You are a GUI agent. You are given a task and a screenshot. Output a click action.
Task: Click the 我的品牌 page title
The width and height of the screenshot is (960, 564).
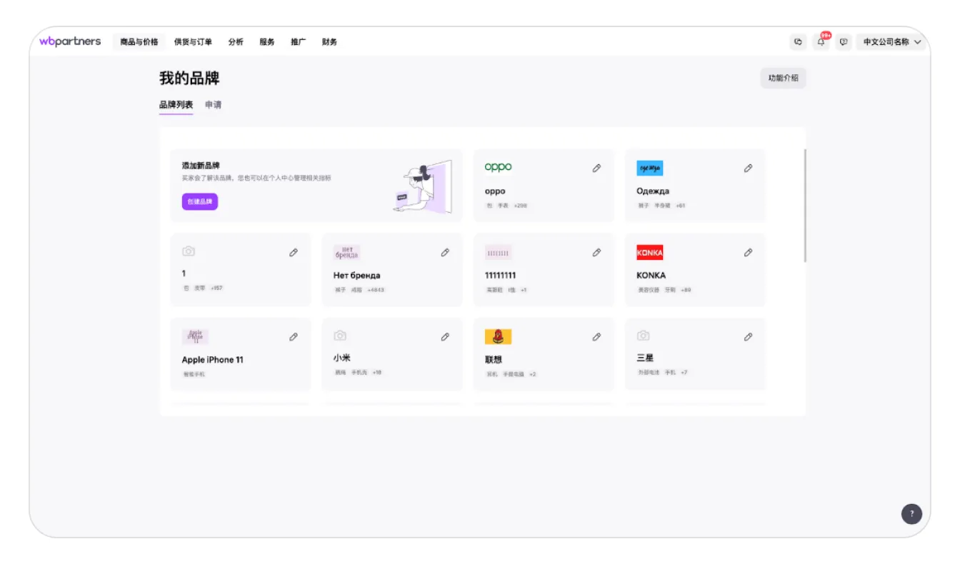pyautogui.click(x=189, y=78)
